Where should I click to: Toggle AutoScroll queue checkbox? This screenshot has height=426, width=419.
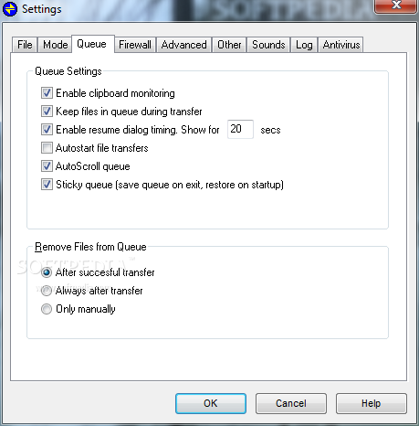(47, 166)
